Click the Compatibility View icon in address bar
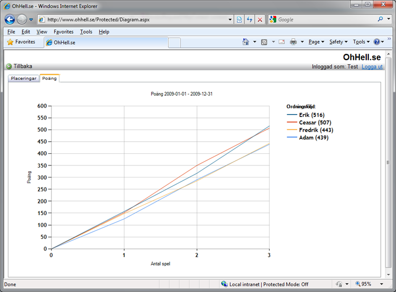This screenshot has height=292, width=396. (x=240, y=20)
